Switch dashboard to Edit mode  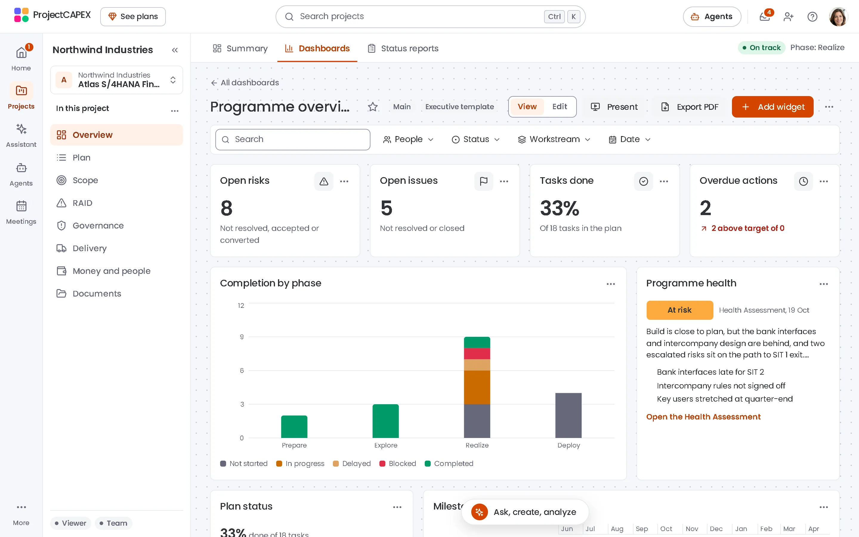pyautogui.click(x=560, y=107)
